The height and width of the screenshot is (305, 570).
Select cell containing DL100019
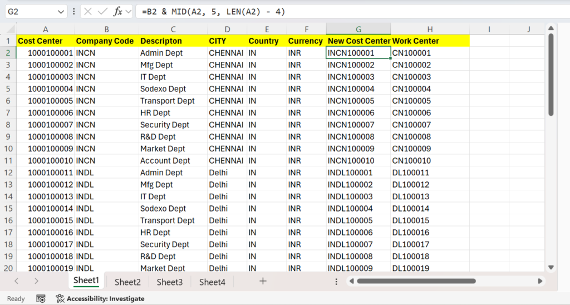point(430,268)
